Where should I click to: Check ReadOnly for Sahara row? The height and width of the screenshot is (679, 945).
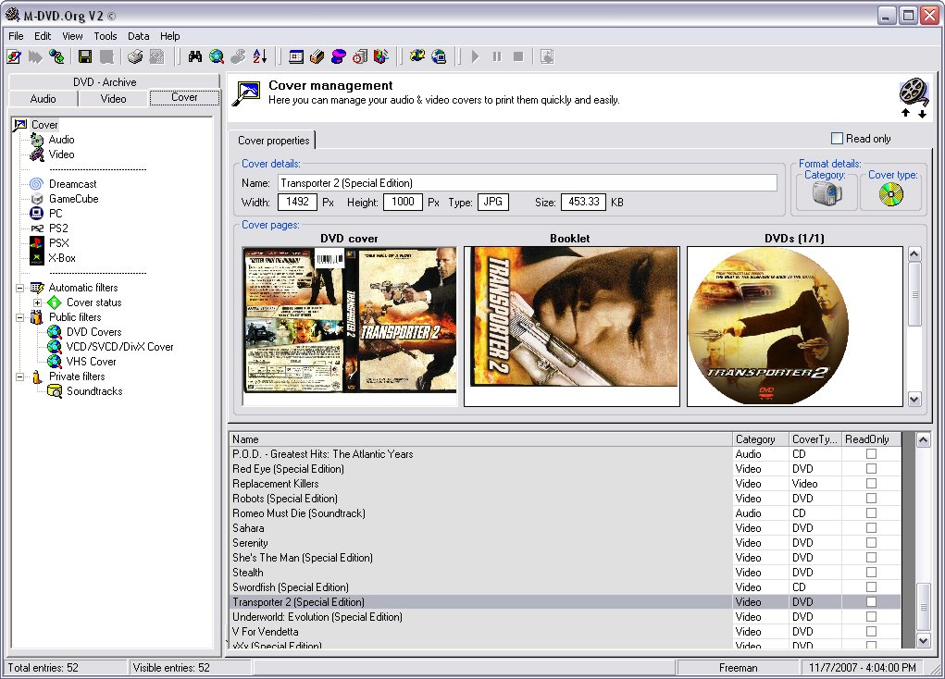[x=871, y=528]
